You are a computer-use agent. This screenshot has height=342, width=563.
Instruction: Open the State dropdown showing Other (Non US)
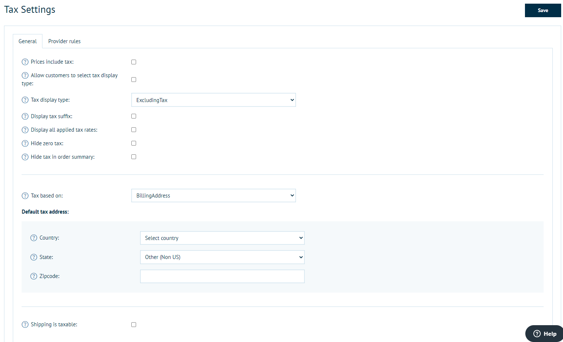(222, 257)
